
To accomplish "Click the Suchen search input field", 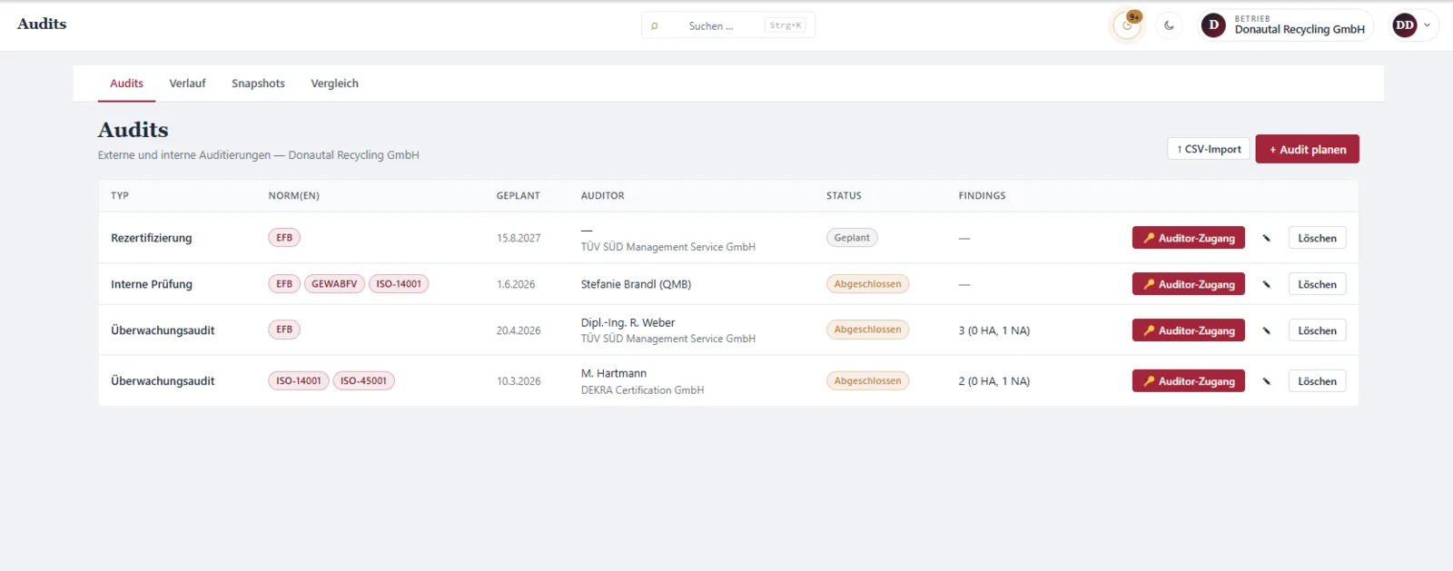I will click(x=727, y=25).
